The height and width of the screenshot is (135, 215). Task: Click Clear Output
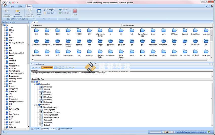[50, 13]
